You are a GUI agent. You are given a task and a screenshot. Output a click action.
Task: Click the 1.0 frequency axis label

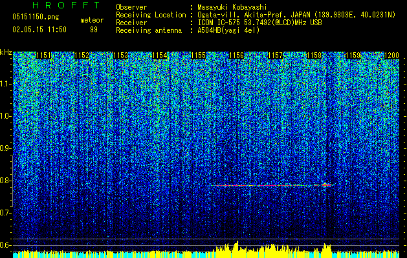(x=6, y=116)
